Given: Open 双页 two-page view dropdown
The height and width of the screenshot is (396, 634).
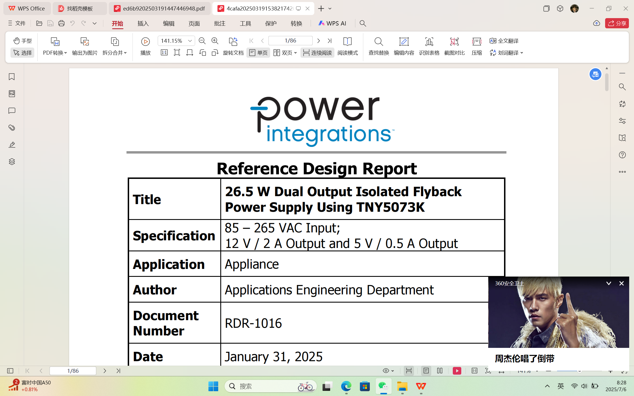Looking at the screenshot, I should (285, 53).
